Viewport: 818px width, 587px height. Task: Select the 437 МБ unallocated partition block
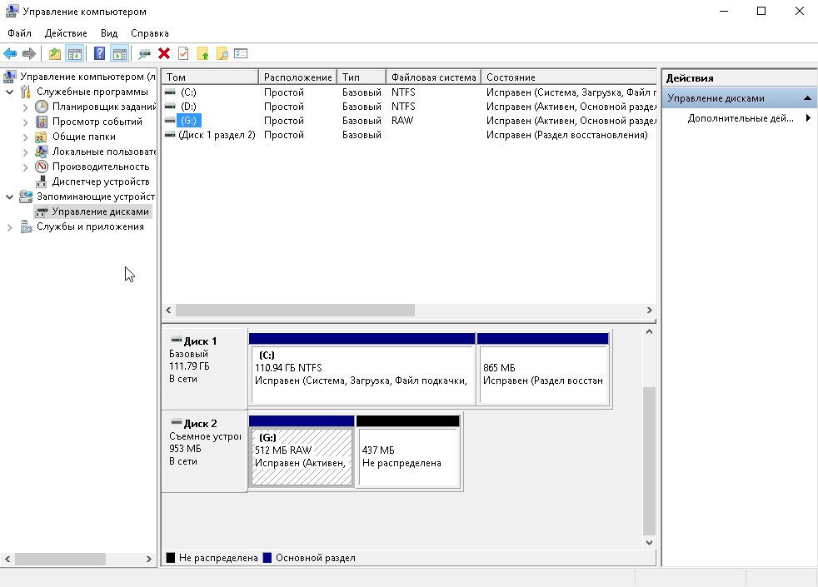(407, 456)
